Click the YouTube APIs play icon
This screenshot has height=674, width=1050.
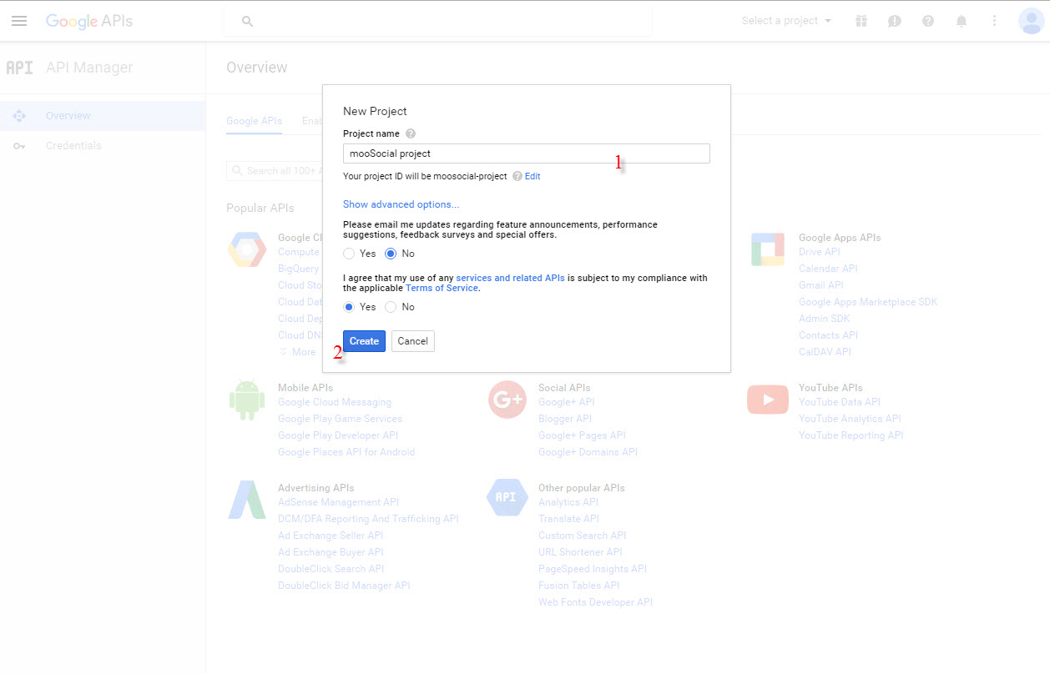point(767,399)
